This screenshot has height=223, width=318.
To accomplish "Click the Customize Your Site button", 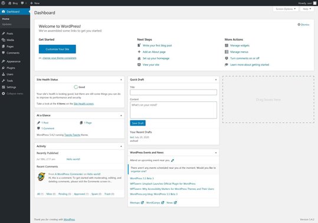I will pos(57,49).
